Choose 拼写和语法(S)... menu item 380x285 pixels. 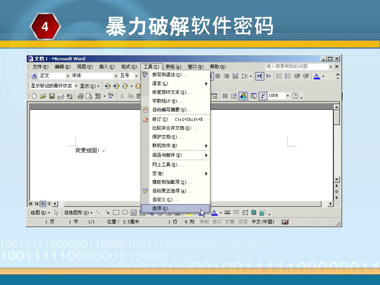coord(176,75)
